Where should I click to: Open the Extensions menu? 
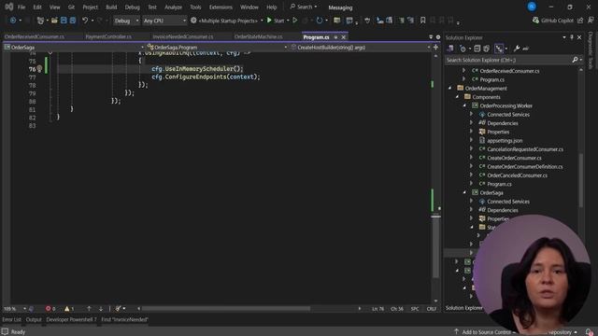click(x=221, y=7)
